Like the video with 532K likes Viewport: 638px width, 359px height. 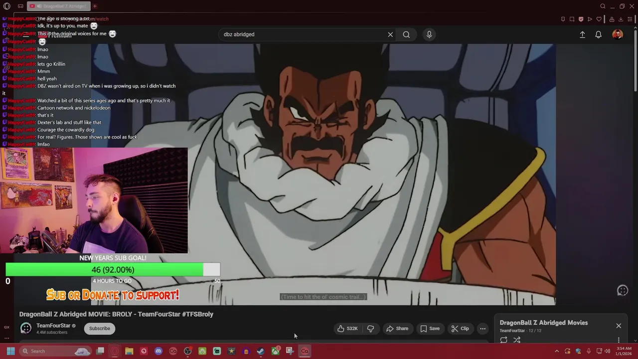347,329
